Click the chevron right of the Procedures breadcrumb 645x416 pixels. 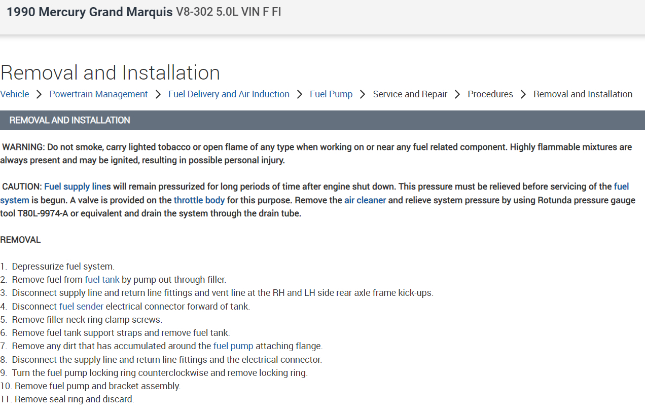point(523,94)
